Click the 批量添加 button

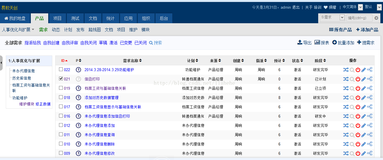(343, 43)
